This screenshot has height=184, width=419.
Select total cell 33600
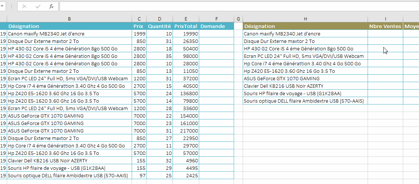coord(186,108)
